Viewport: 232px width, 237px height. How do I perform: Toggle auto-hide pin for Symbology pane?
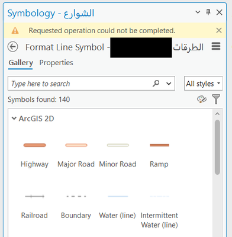208,12
